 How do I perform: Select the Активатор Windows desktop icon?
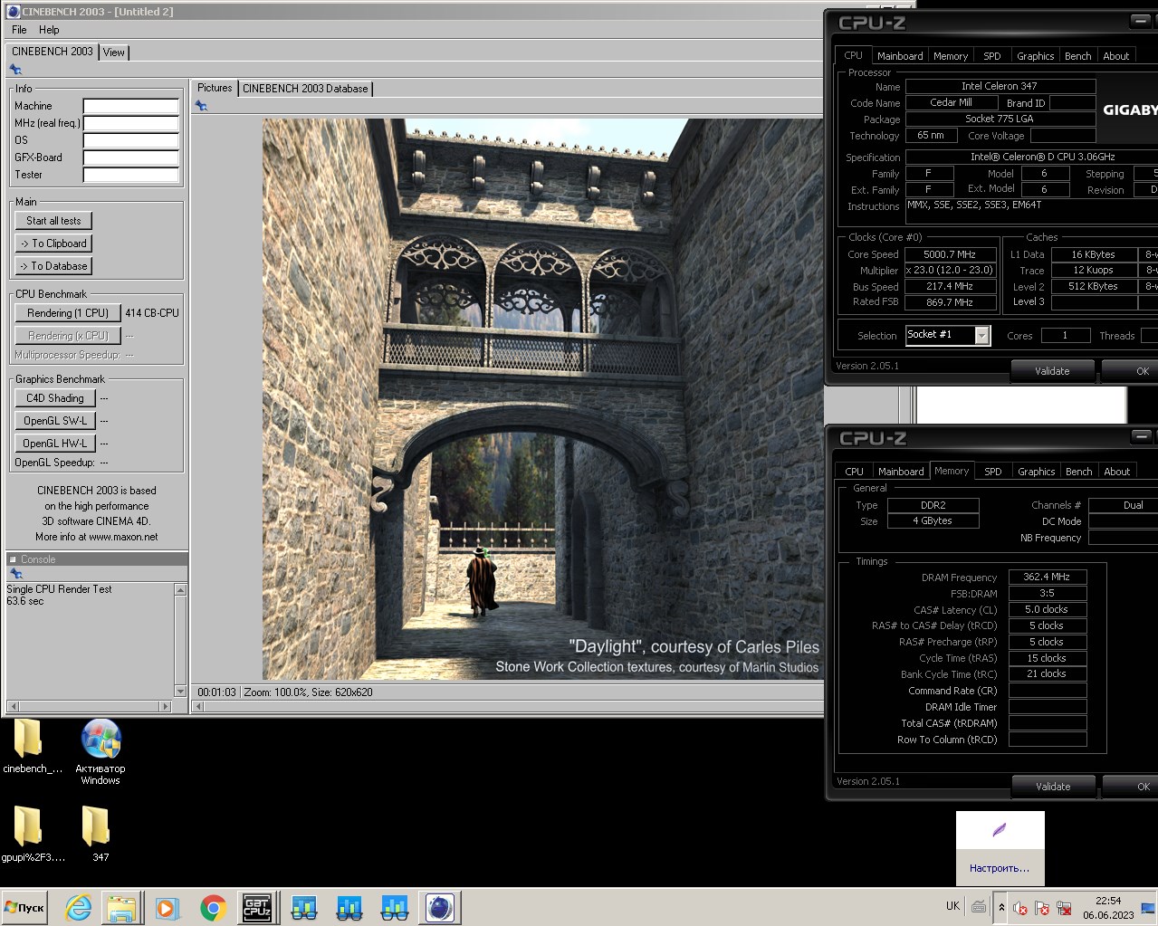[100, 751]
